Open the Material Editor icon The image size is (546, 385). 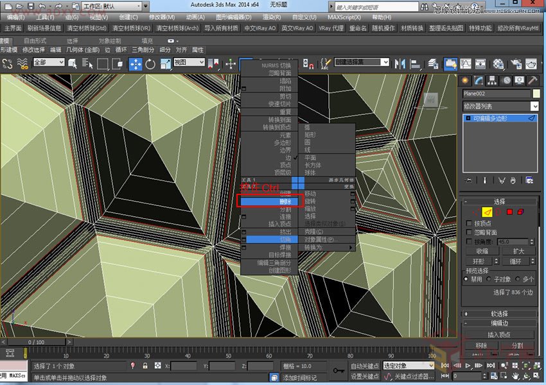tap(498, 64)
